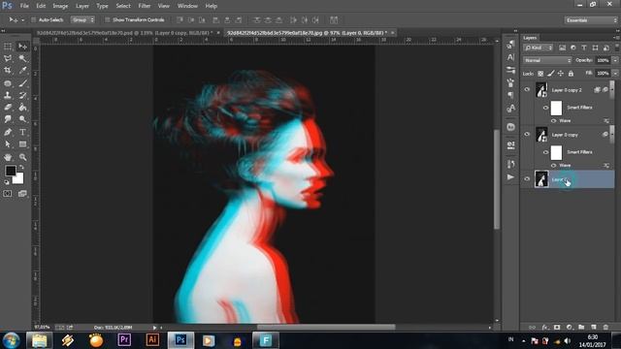Select the Zoom tool
This screenshot has width=621, height=349.
point(22,157)
